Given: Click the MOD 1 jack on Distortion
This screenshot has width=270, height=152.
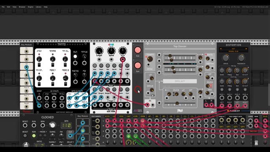Looking at the screenshot, I should click(x=222, y=98).
